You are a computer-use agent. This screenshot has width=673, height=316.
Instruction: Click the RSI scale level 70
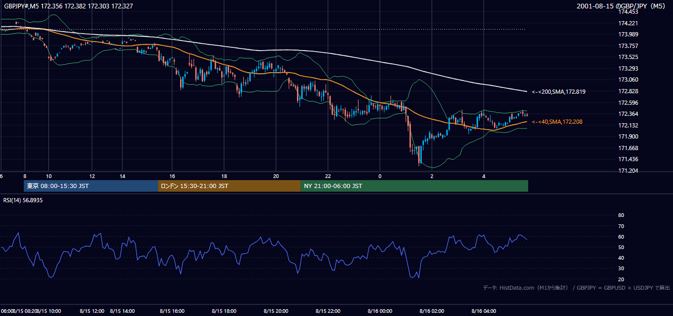tap(621, 226)
